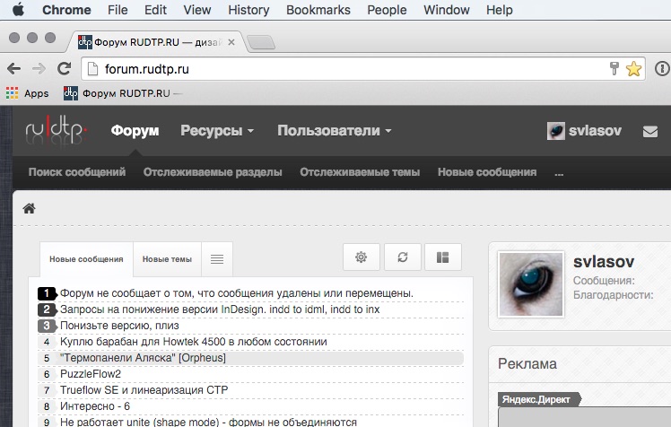
Task: Open topic PuzzleFlow2
Action: (x=91, y=374)
